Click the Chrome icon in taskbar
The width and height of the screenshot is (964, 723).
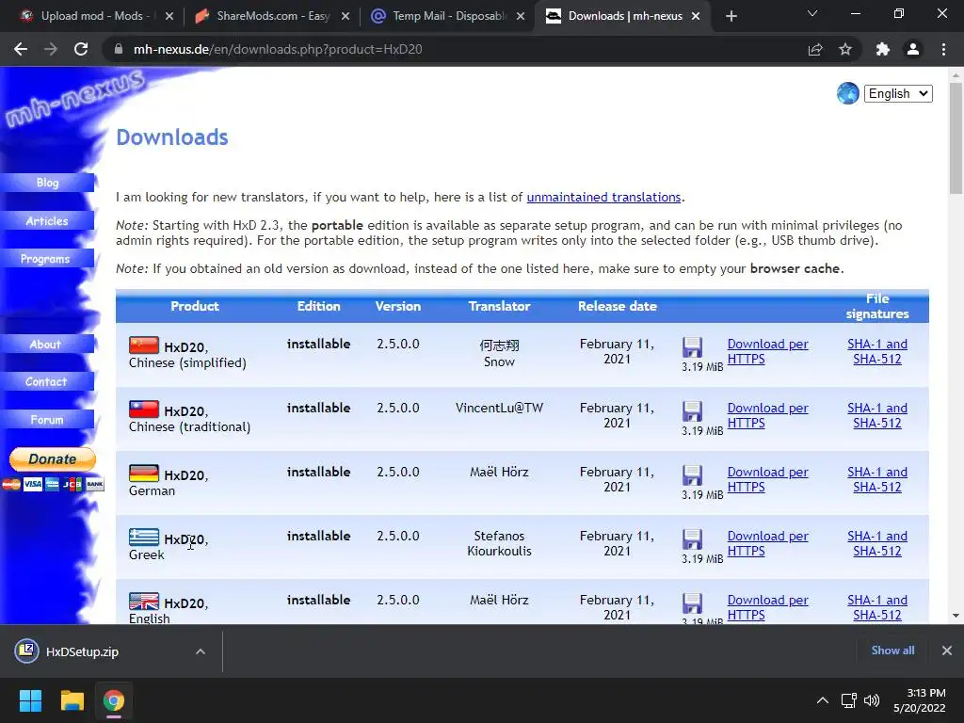114,700
